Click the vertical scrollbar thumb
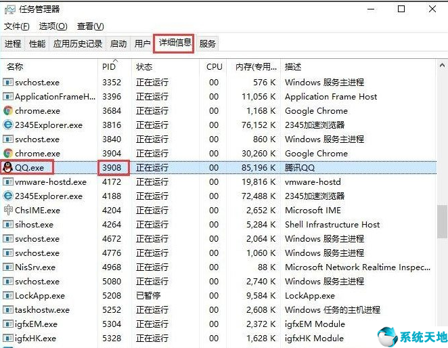 pyautogui.click(x=443, y=221)
